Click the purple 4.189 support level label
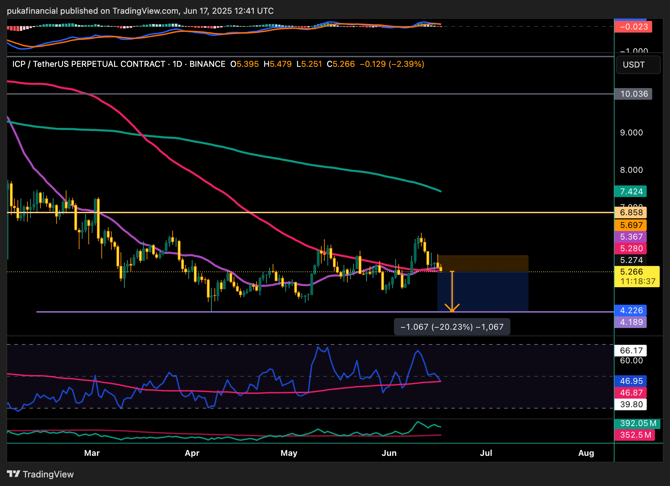Viewport: 670px width, 486px height. (x=630, y=322)
